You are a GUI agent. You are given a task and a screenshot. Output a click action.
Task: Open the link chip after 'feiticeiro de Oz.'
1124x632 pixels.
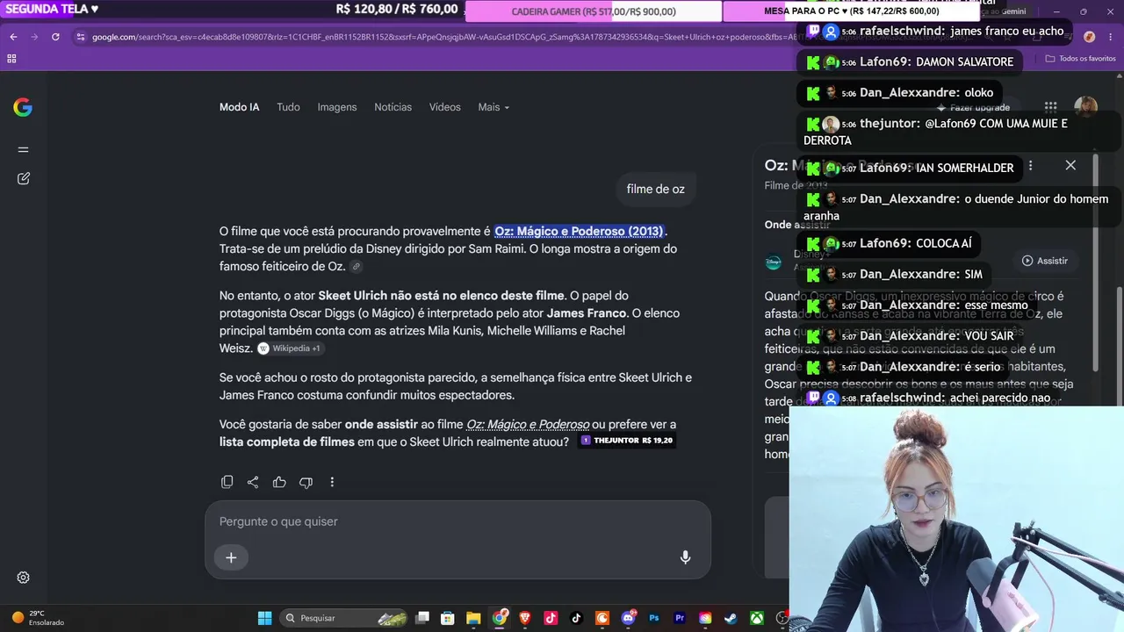(x=356, y=267)
